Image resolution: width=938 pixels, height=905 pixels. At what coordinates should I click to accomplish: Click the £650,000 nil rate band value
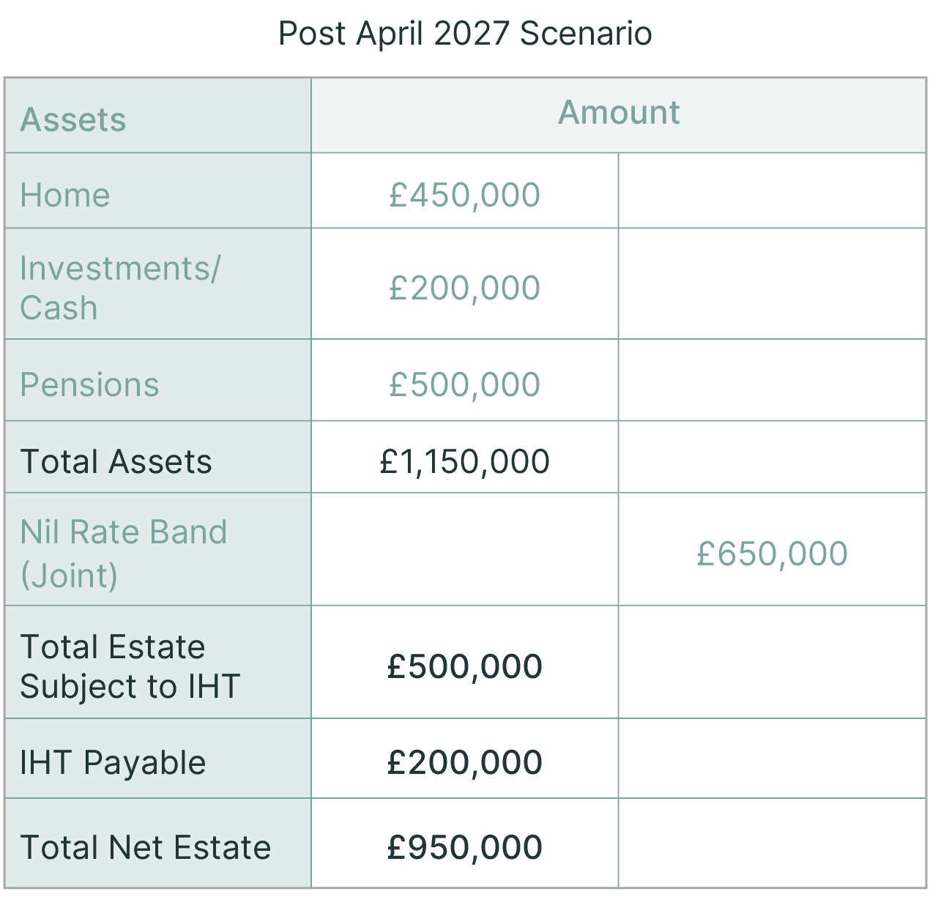[772, 554]
